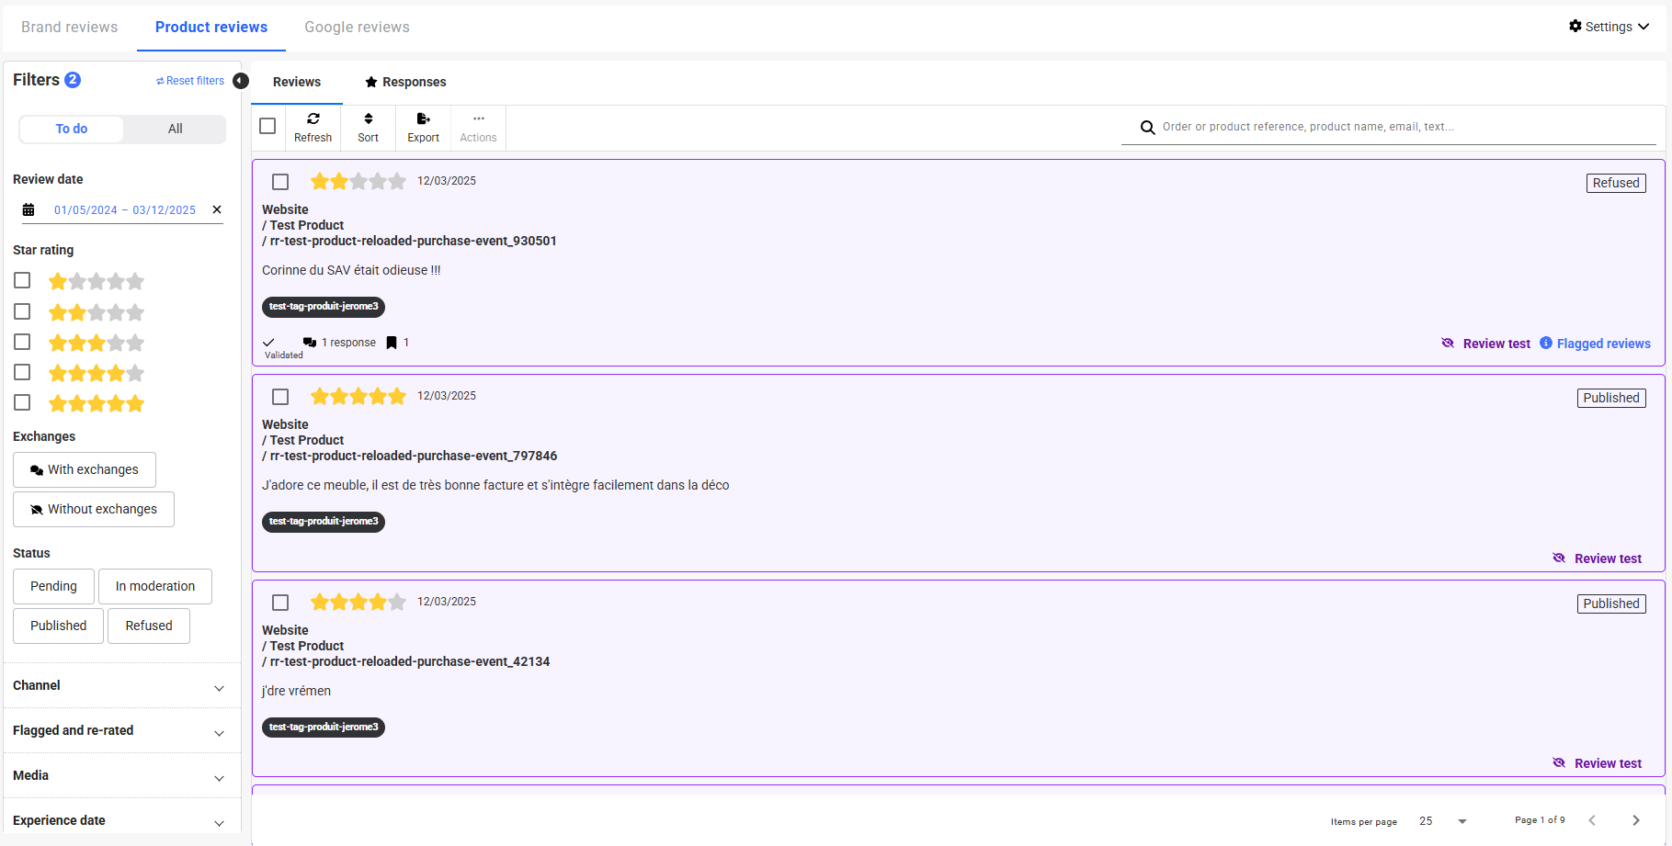Open the Settings dropdown
The height and width of the screenshot is (846, 1672).
(1608, 27)
